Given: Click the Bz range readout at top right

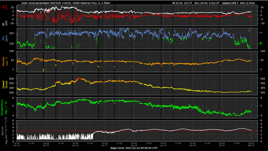Looking at the screenshot, I should [x=207, y=3].
